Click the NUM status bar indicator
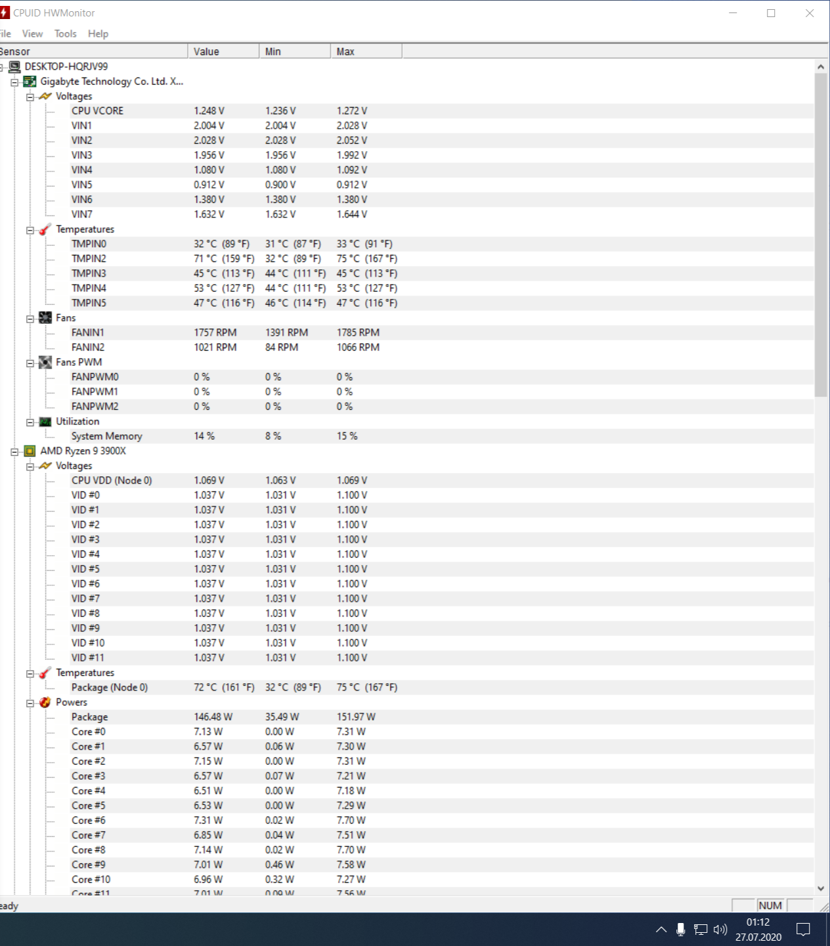Viewport: 830px width, 946px height. click(x=770, y=905)
